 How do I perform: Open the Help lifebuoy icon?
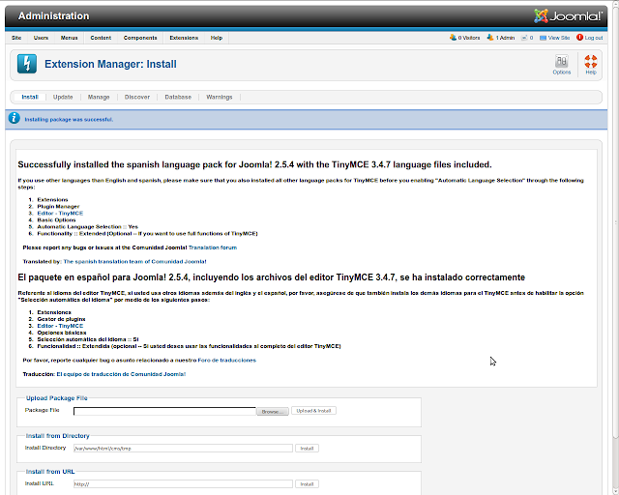(x=591, y=65)
